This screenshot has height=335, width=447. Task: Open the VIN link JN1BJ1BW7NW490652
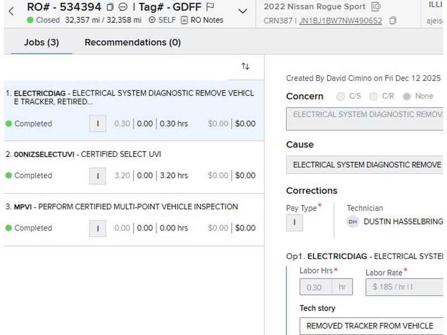[340, 21]
